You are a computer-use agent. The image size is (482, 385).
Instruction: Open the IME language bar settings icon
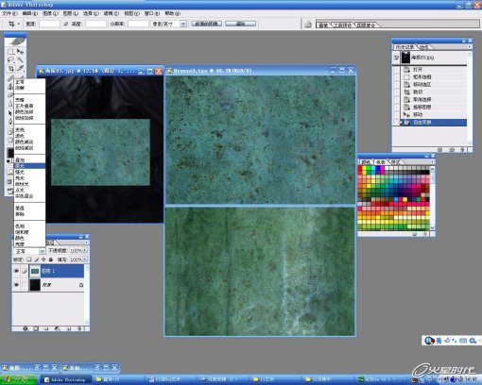(x=473, y=341)
